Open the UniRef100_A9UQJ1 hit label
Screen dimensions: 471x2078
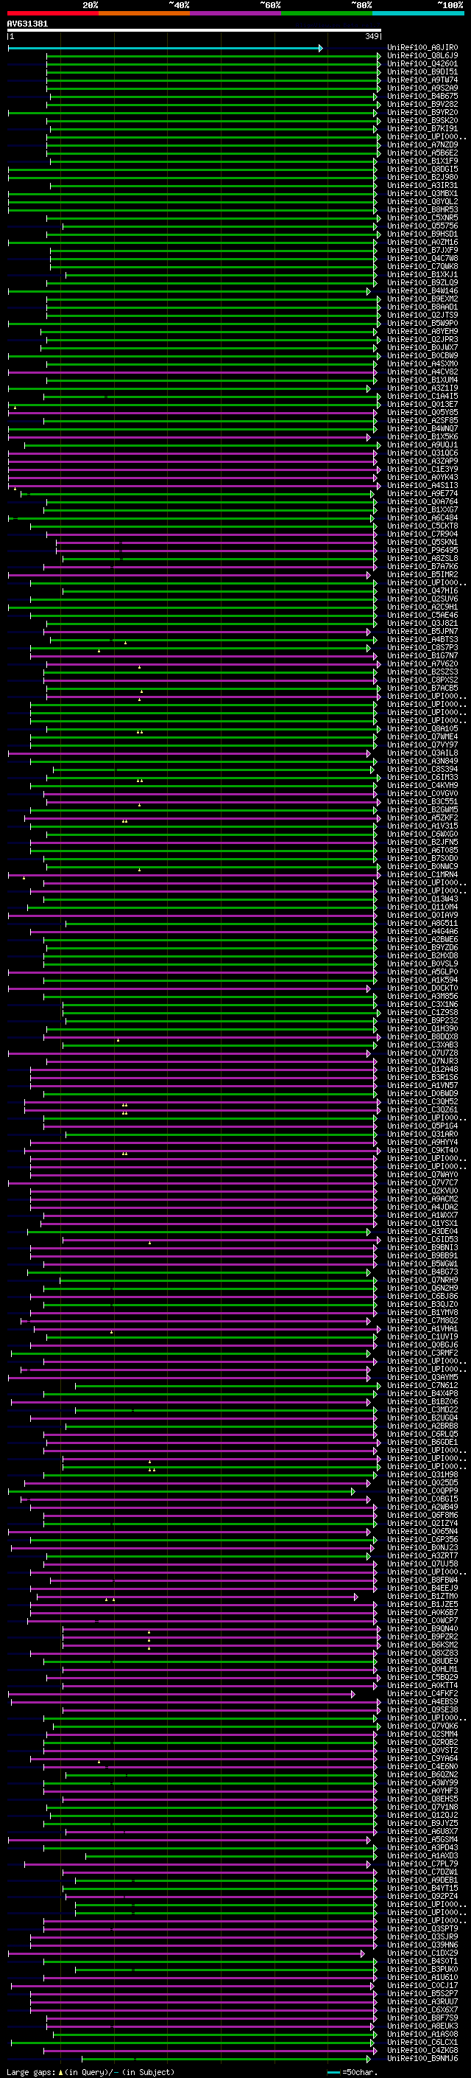(422, 445)
